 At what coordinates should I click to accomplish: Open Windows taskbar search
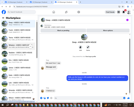[8, 105]
